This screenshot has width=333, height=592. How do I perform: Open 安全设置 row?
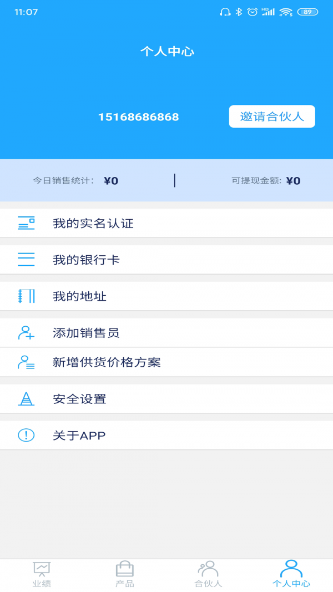(x=167, y=399)
